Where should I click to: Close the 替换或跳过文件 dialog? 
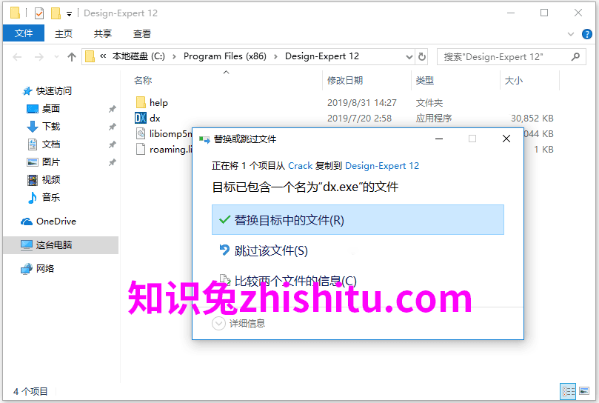(506, 139)
